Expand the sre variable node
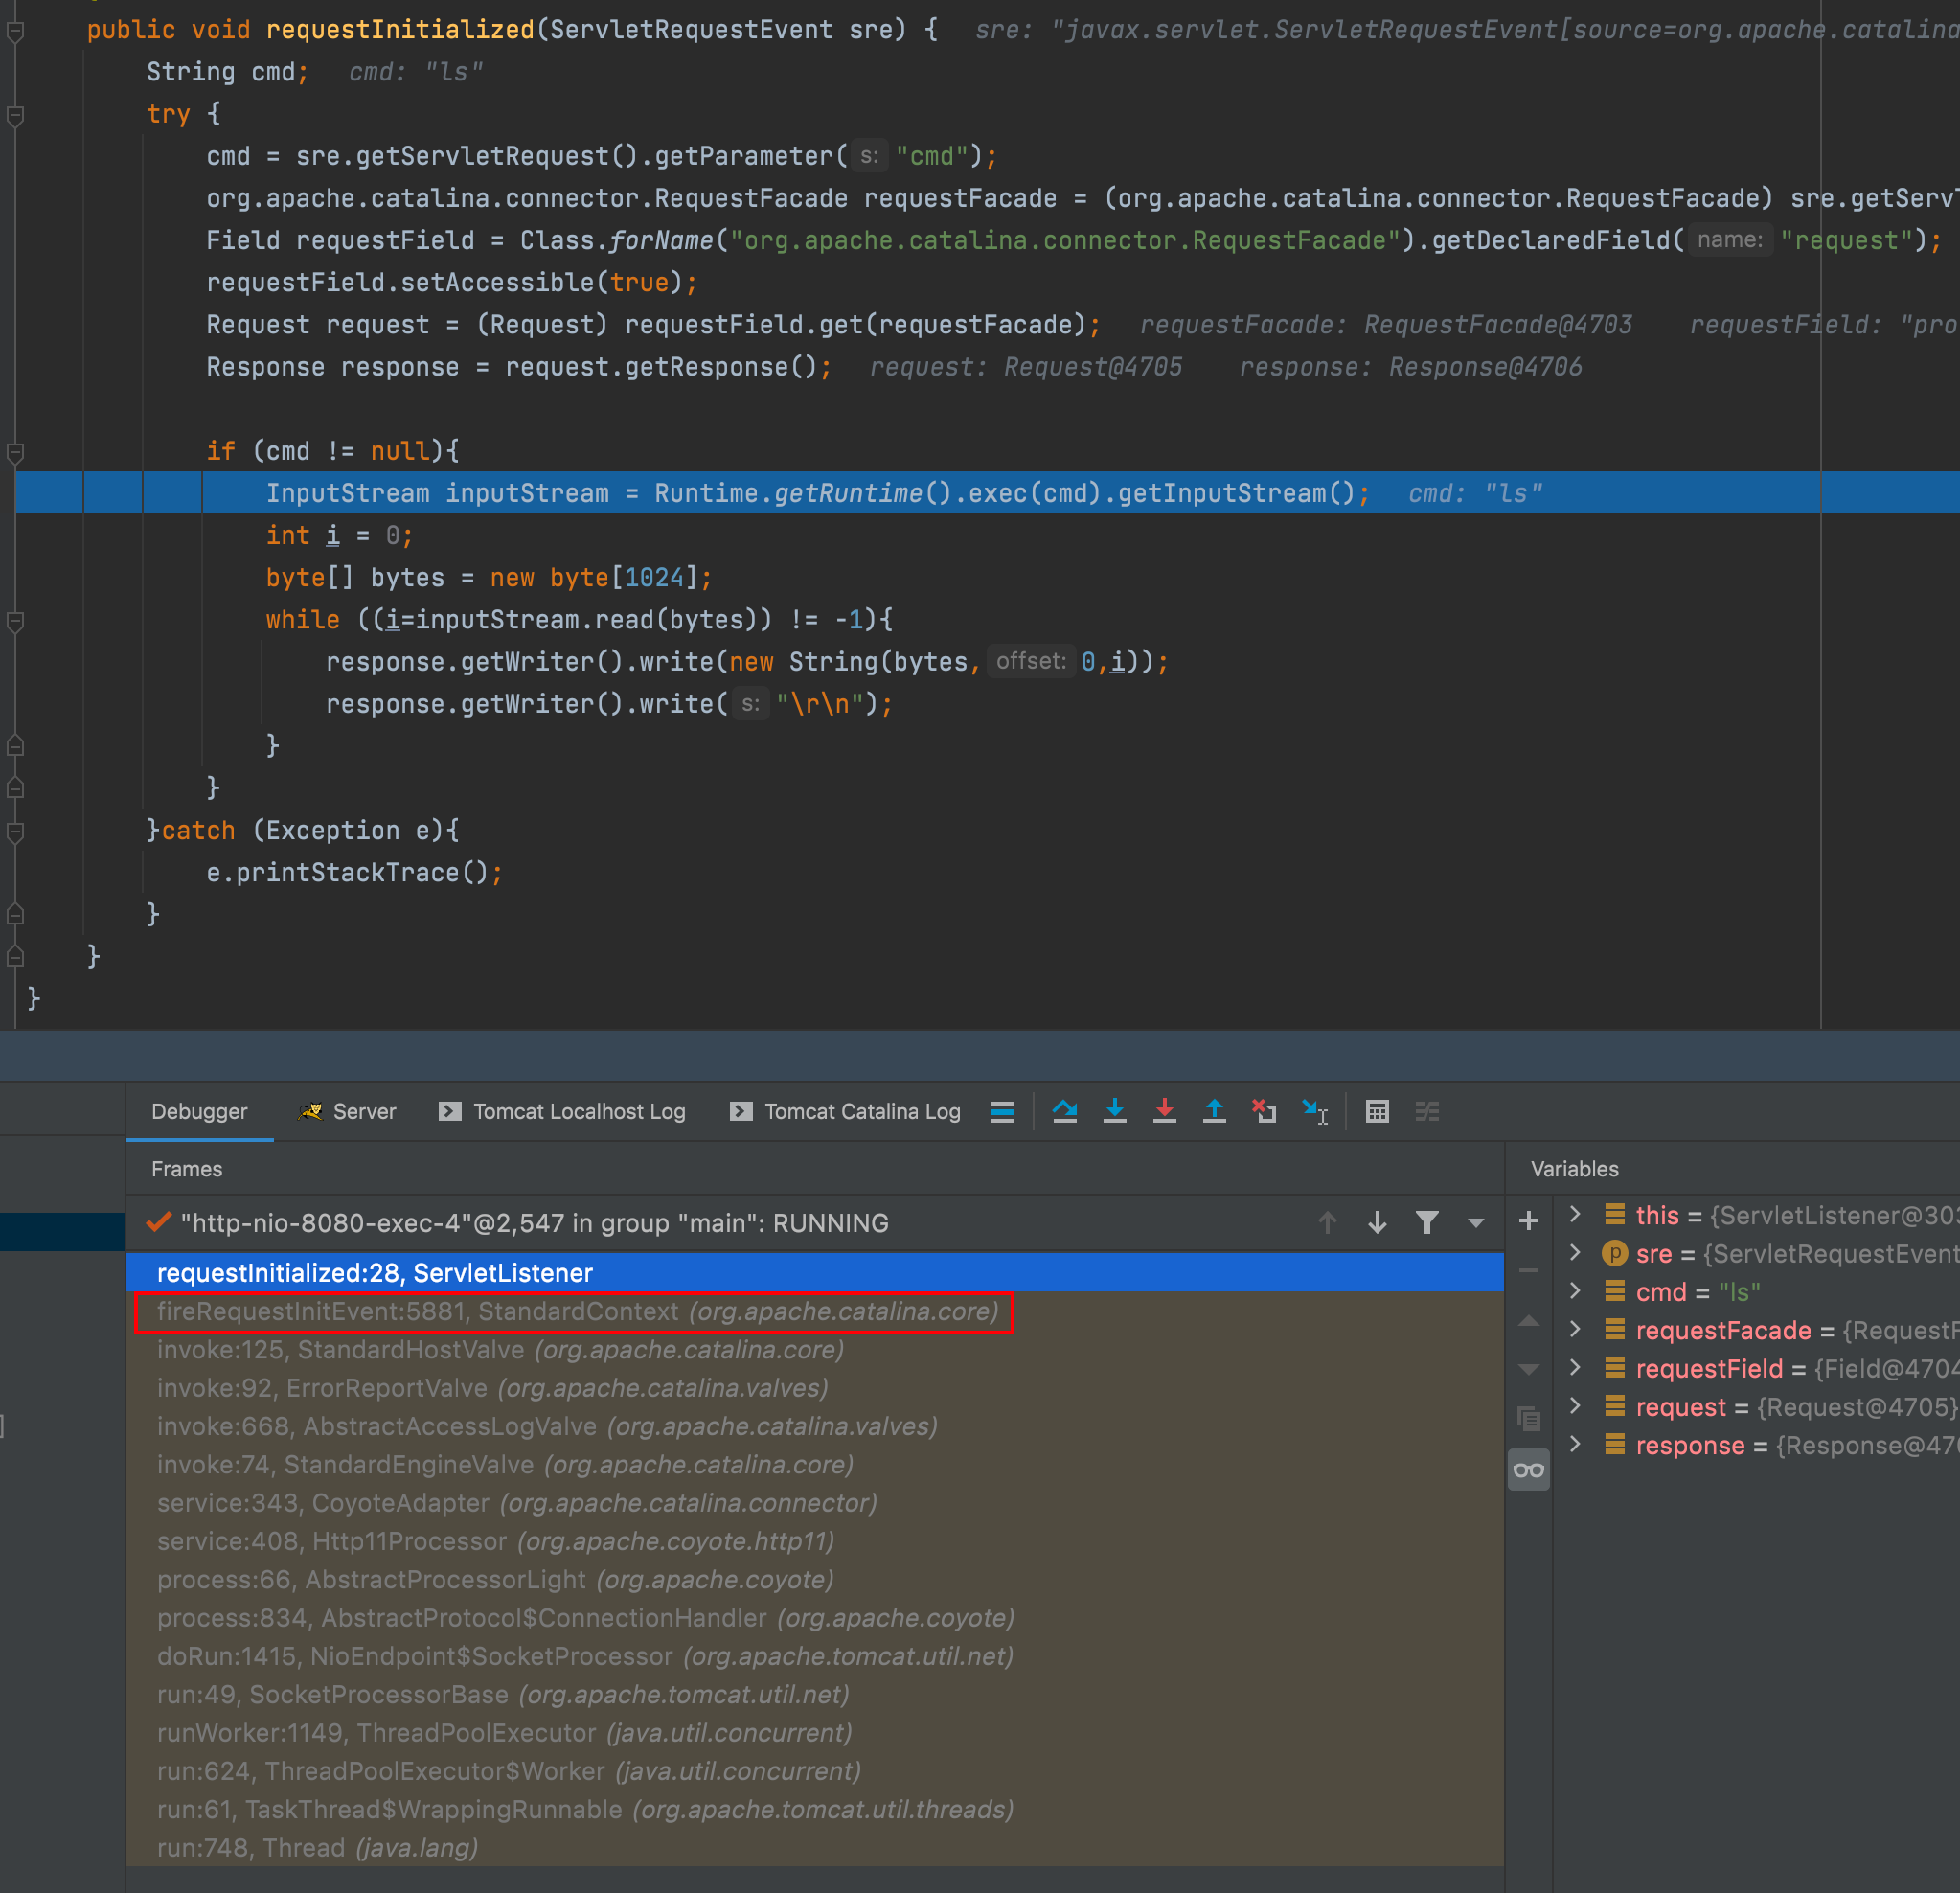 tap(1575, 1252)
